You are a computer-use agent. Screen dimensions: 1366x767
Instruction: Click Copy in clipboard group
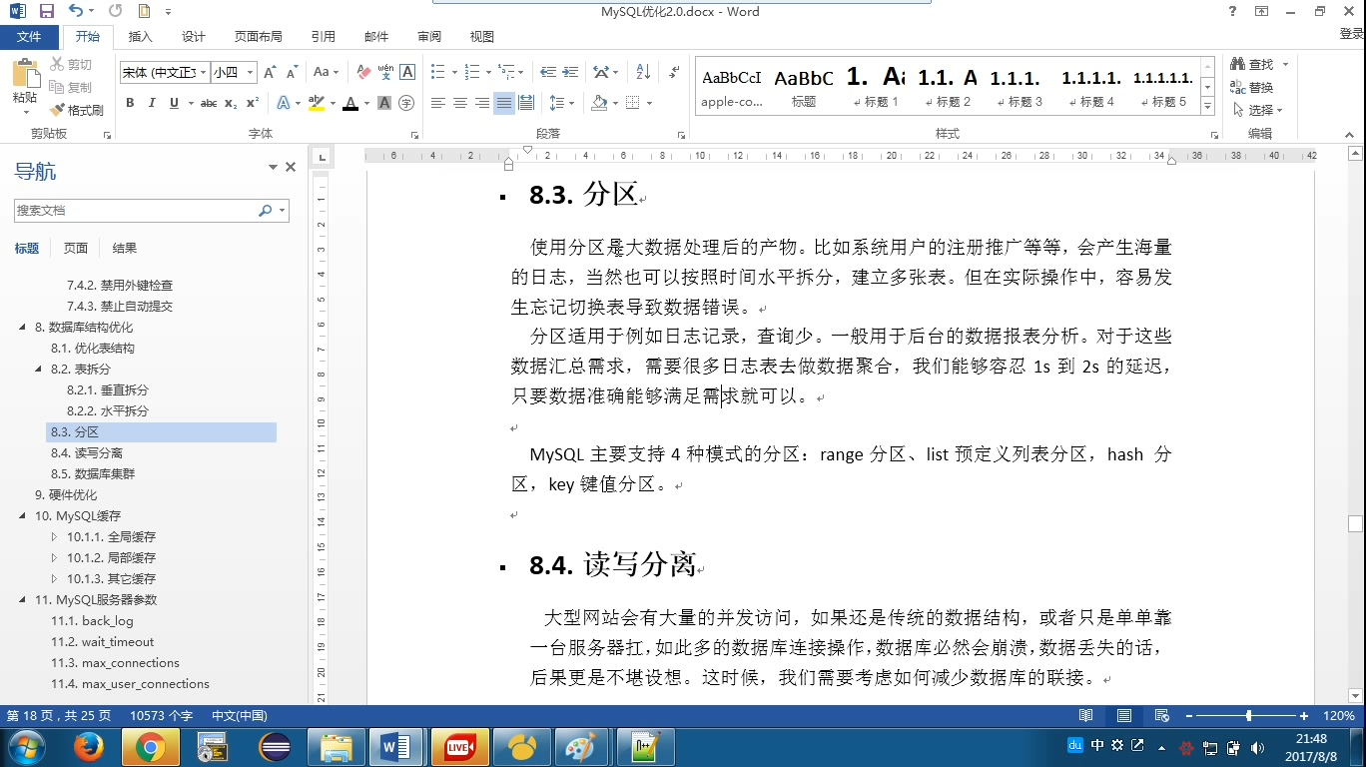pos(71,88)
